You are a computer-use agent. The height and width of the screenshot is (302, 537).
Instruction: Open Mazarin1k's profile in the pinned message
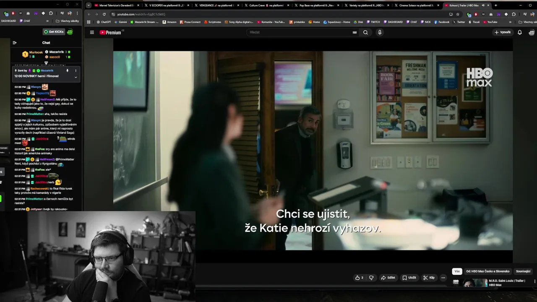pyautogui.click(x=47, y=70)
